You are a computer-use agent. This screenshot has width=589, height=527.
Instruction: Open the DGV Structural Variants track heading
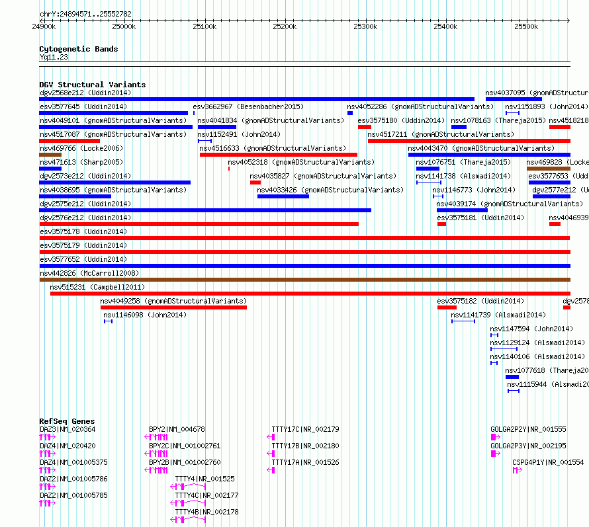click(93, 85)
